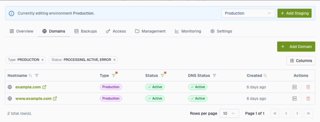This screenshot has height=122, width=320.
Task: Open the Domains tab
Action: (x=54, y=31)
